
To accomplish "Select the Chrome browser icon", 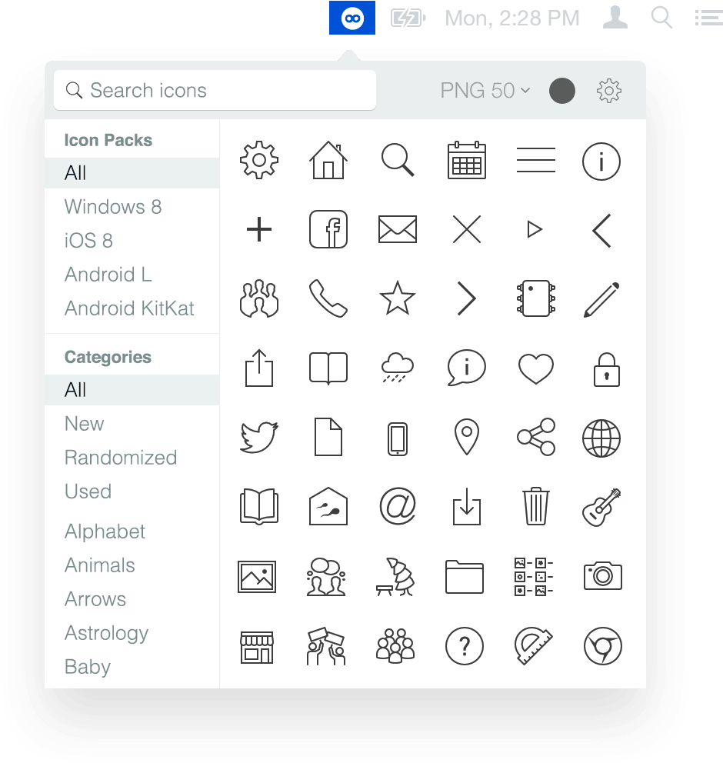I will (602, 646).
